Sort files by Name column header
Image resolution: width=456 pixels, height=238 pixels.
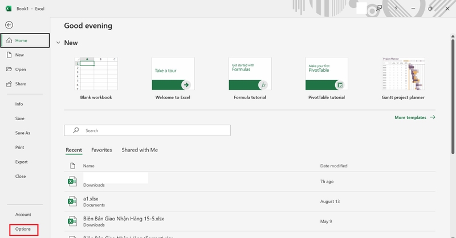89,166
